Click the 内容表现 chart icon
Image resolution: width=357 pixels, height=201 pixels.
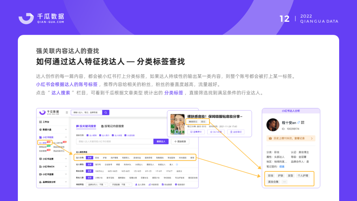pos(149,184)
